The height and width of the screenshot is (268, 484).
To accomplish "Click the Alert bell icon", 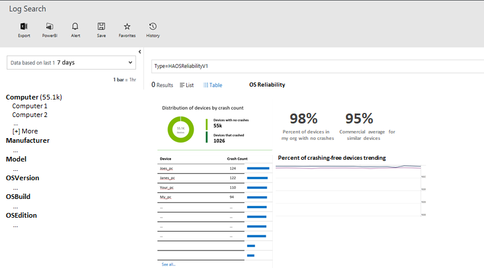I will (75, 26).
